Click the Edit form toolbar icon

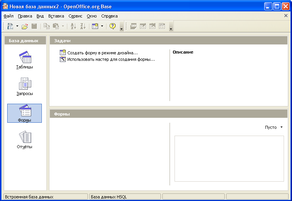143,26
